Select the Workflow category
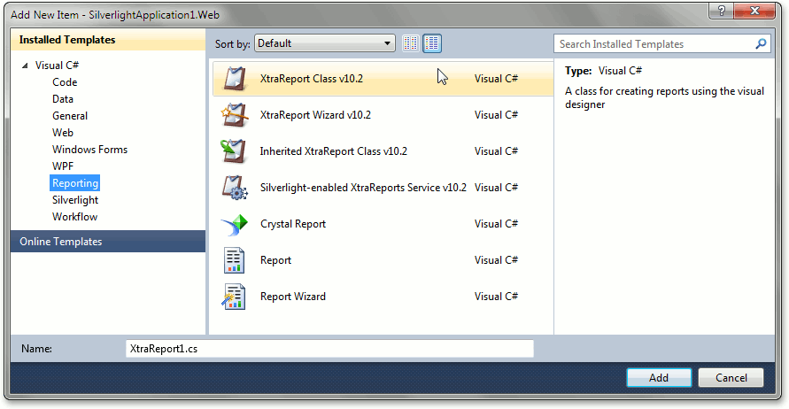 click(74, 217)
